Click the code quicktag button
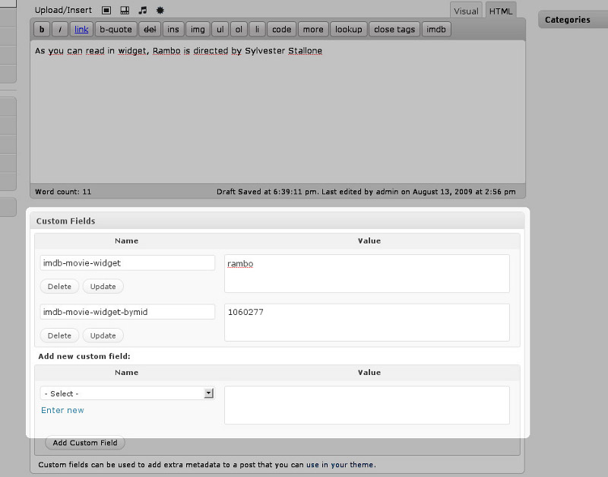This screenshot has width=608, height=477. coord(281,30)
